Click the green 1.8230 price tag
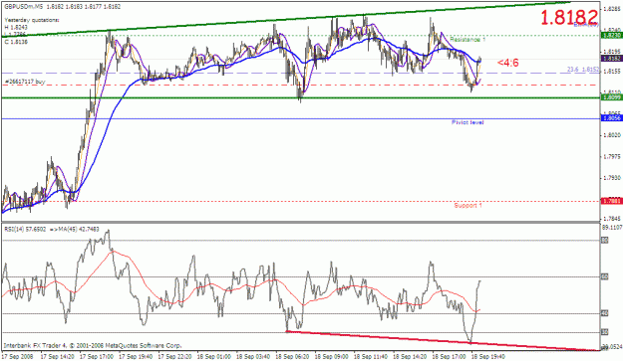 [x=612, y=36]
